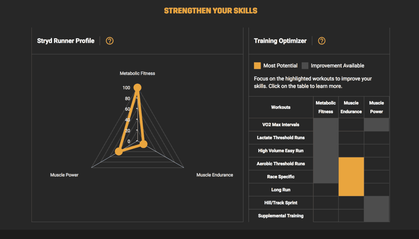This screenshot has height=239, width=419.
Task: Click the VO2 Max Intervals Muscle Power cell
Action: 377,125
